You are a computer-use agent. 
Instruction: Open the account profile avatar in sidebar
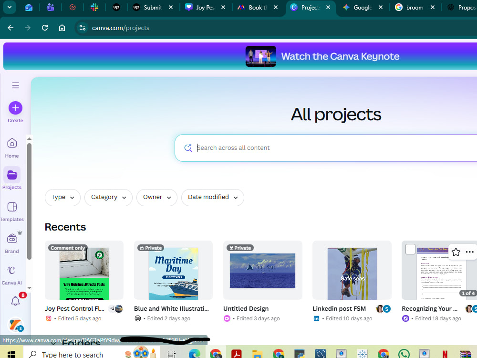(16, 325)
